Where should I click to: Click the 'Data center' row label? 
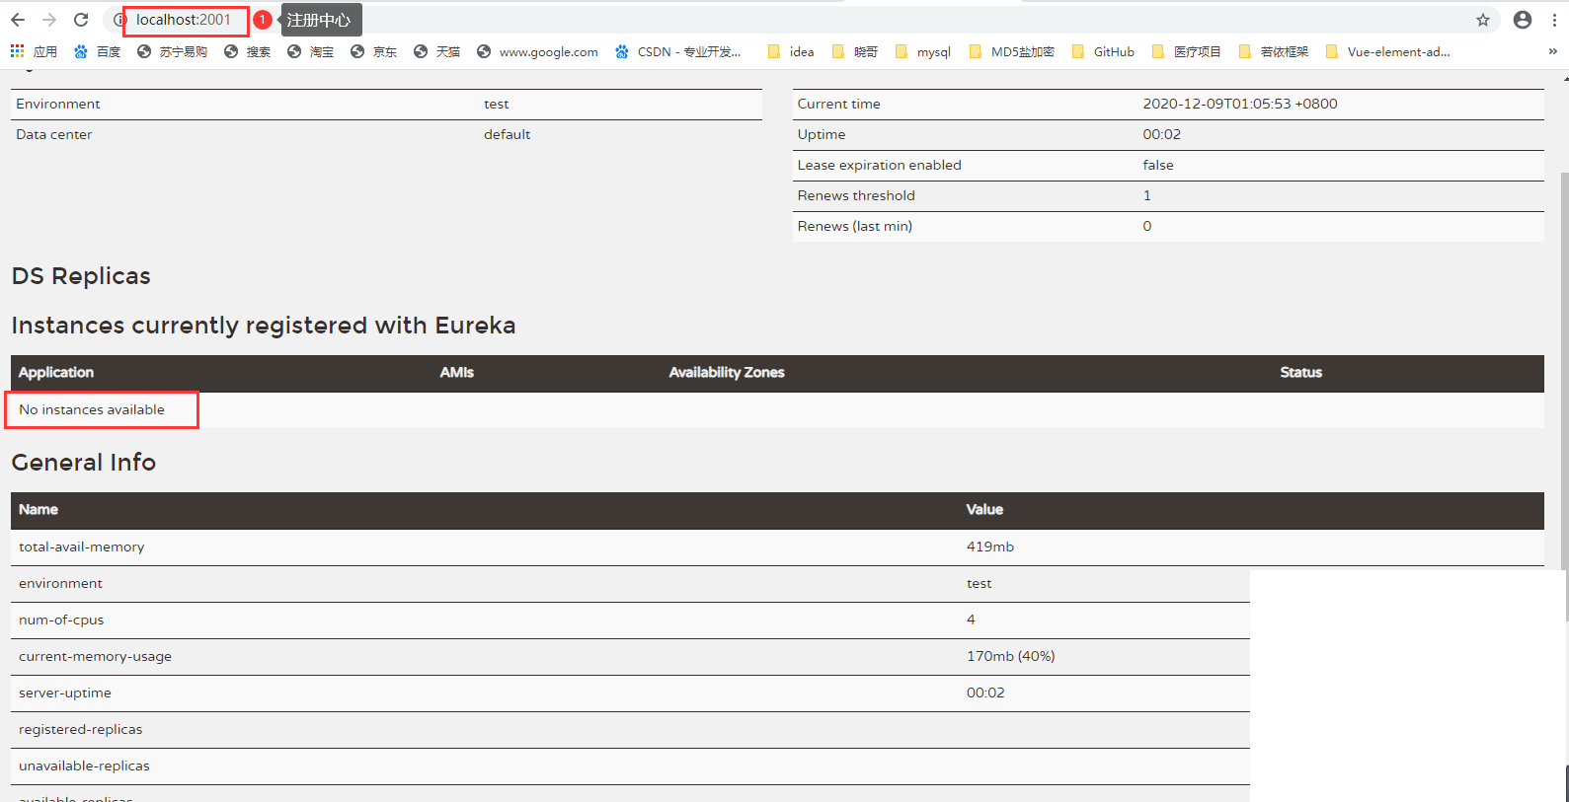[x=54, y=134]
